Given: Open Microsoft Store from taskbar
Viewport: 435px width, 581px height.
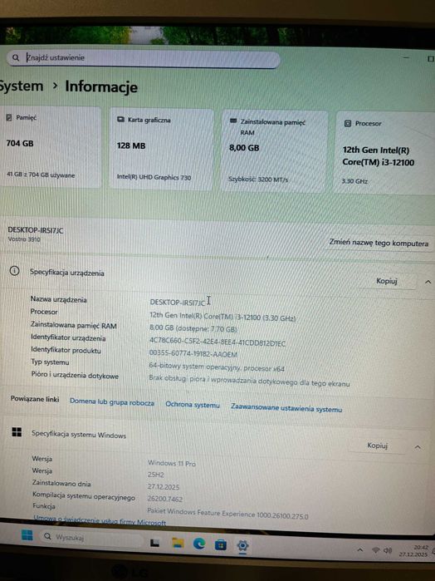Looking at the screenshot, I should tap(221, 544).
